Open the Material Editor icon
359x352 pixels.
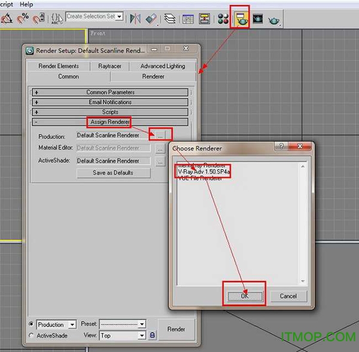pyautogui.click(x=223, y=19)
